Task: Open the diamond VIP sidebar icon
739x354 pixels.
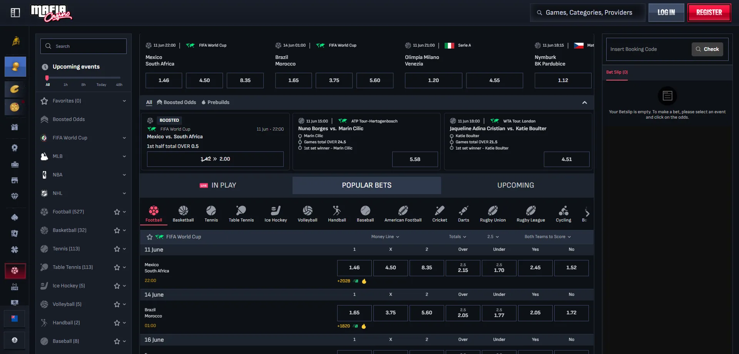Action: [15, 196]
